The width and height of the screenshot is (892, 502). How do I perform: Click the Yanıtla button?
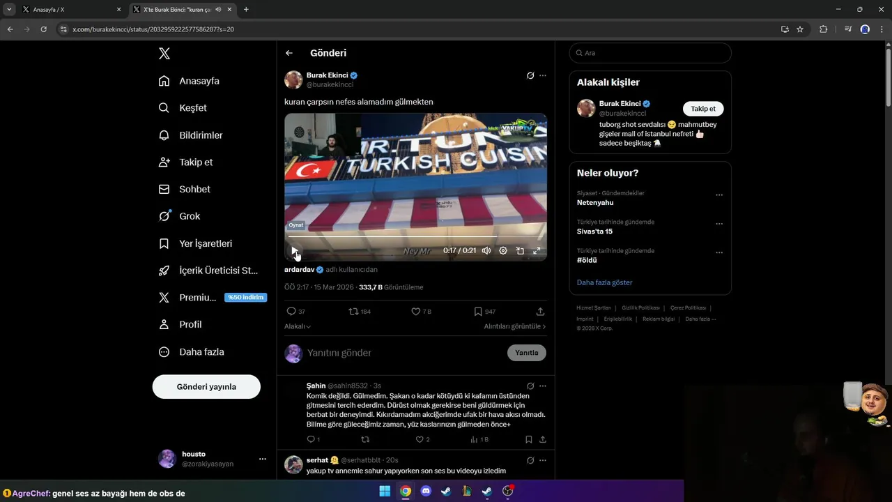coord(527,353)
